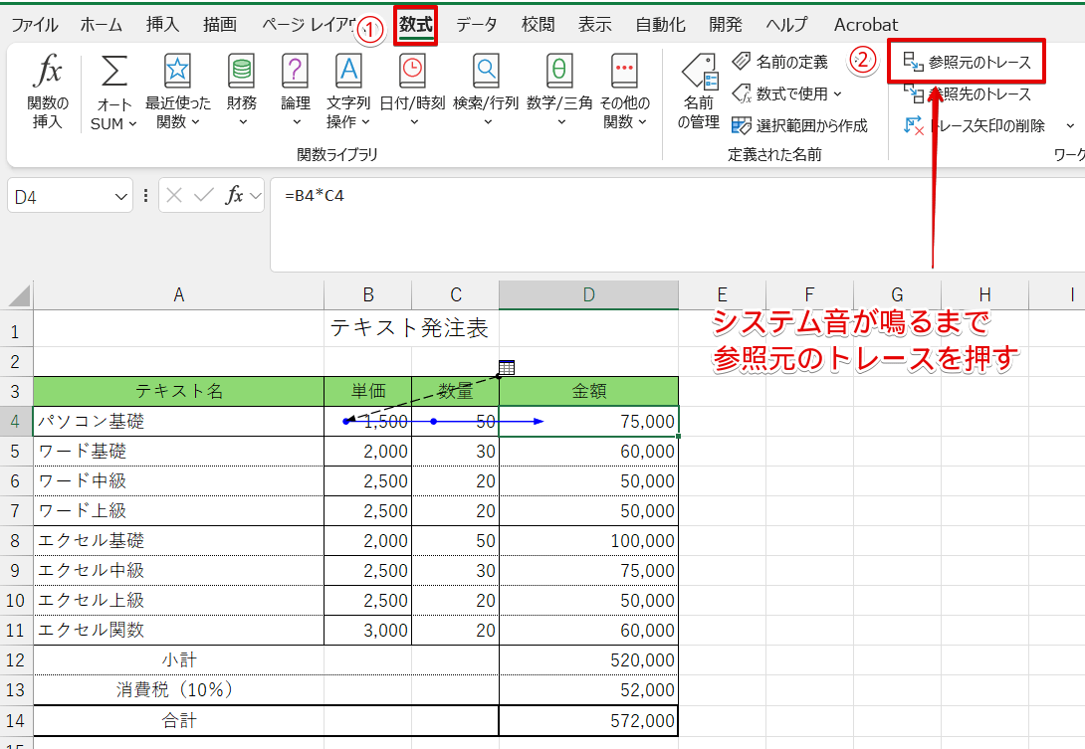This screenshot has width=1085, height=749.
Task: Expand the Remove Arrows dropdown chevron
Action: pyautogui.click(x=1070, y=126)
